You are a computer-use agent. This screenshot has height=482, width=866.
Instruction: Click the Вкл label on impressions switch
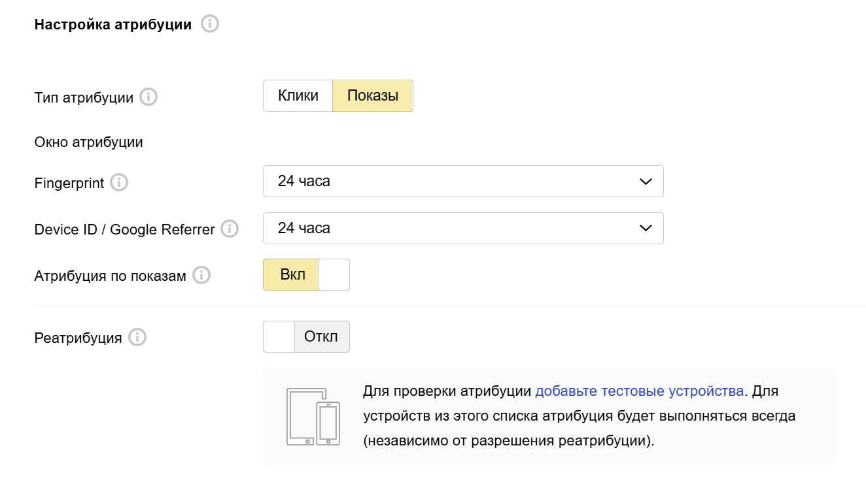(x=292, y=275)
